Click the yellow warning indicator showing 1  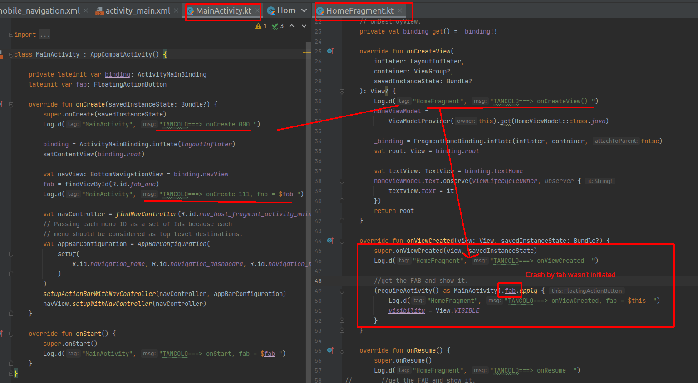[x=261, y=26]
